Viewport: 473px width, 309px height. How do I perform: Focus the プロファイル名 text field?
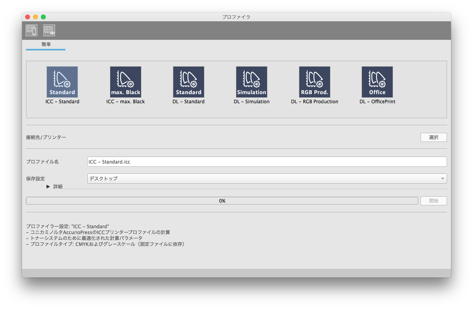pyautogui.click(x=267, y=162)
